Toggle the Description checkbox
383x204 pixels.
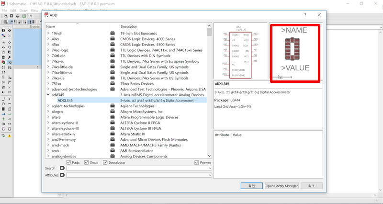(105, 162)
